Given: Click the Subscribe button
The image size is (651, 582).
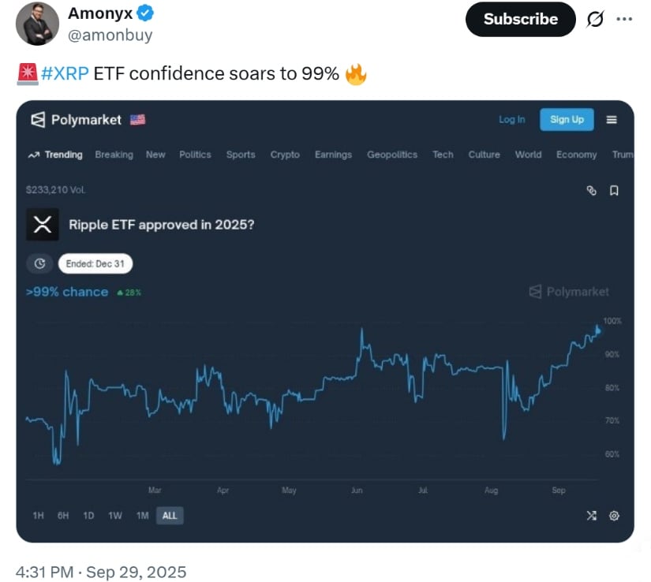Looking at the screenshot, I should click(x=520, y=20).
